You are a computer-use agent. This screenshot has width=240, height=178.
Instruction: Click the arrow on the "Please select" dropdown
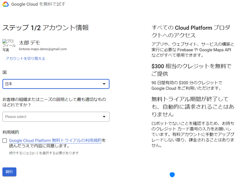click(104, 117)
